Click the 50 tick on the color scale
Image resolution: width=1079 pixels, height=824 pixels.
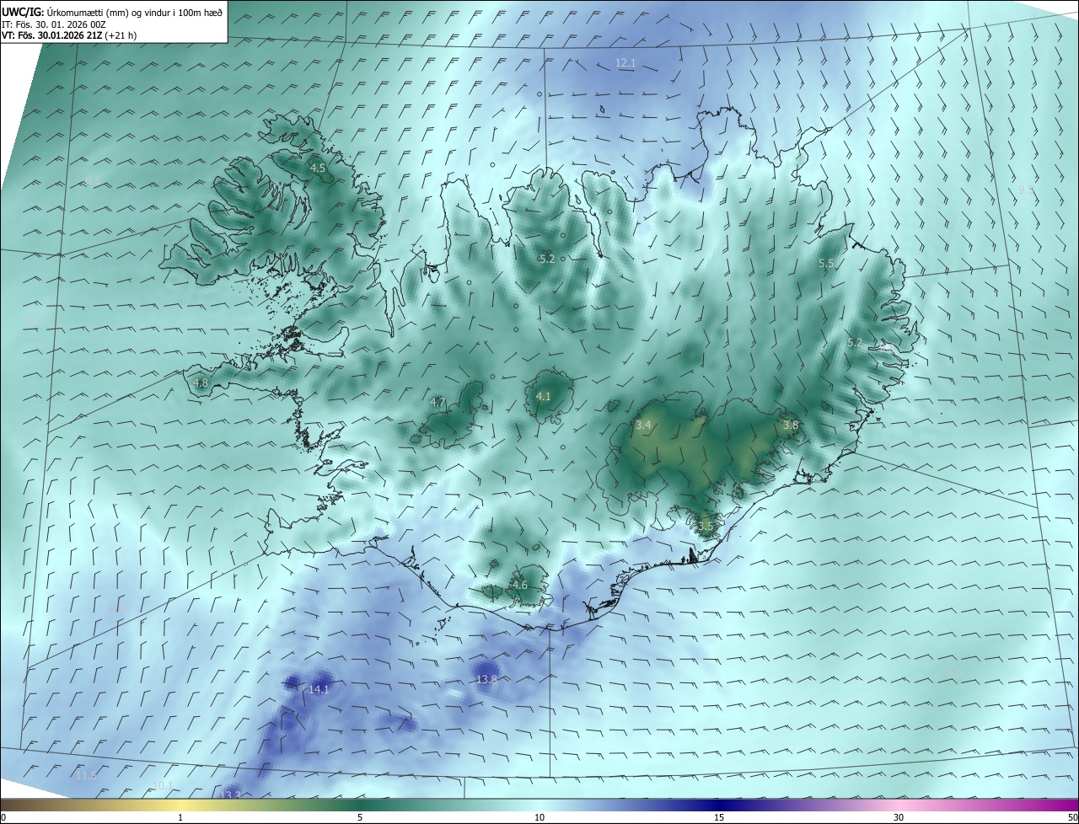[1072, 817]
